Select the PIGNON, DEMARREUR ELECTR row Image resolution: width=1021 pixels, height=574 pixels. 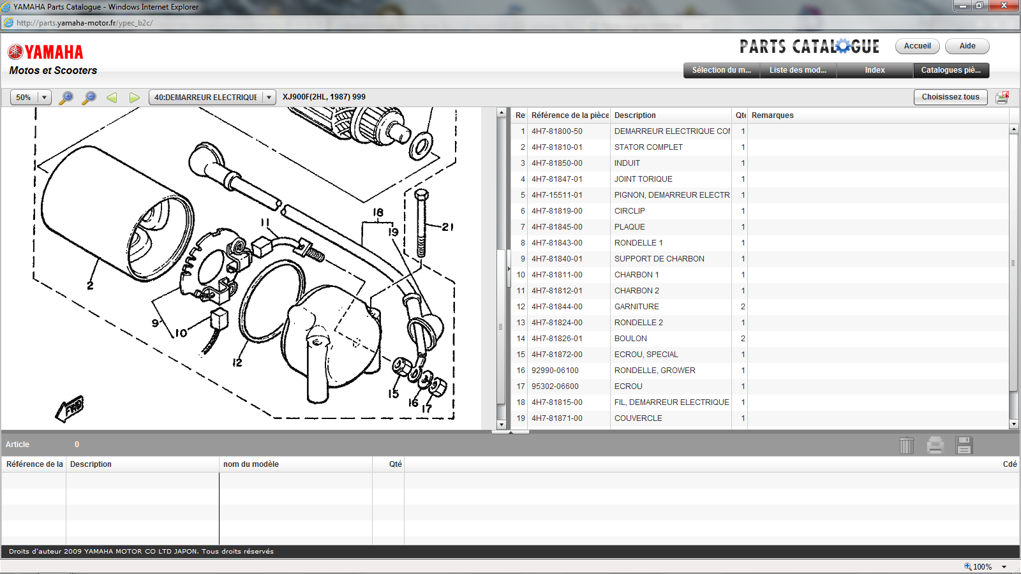(760, 195)
